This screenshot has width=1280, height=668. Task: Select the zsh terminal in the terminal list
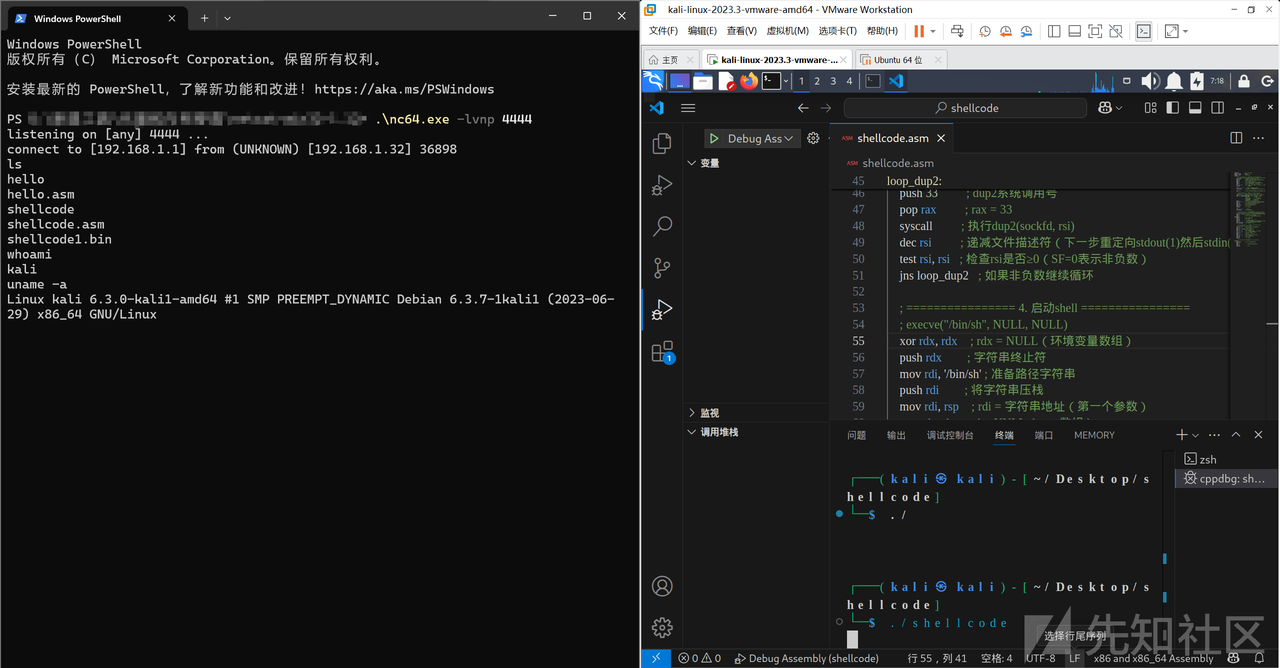[x=1226, y=459]
